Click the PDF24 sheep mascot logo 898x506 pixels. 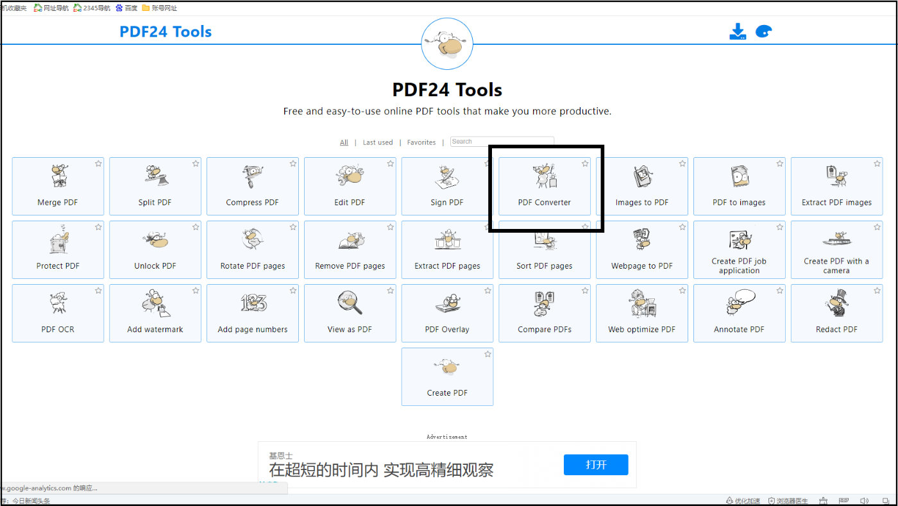tap(447, 44)
